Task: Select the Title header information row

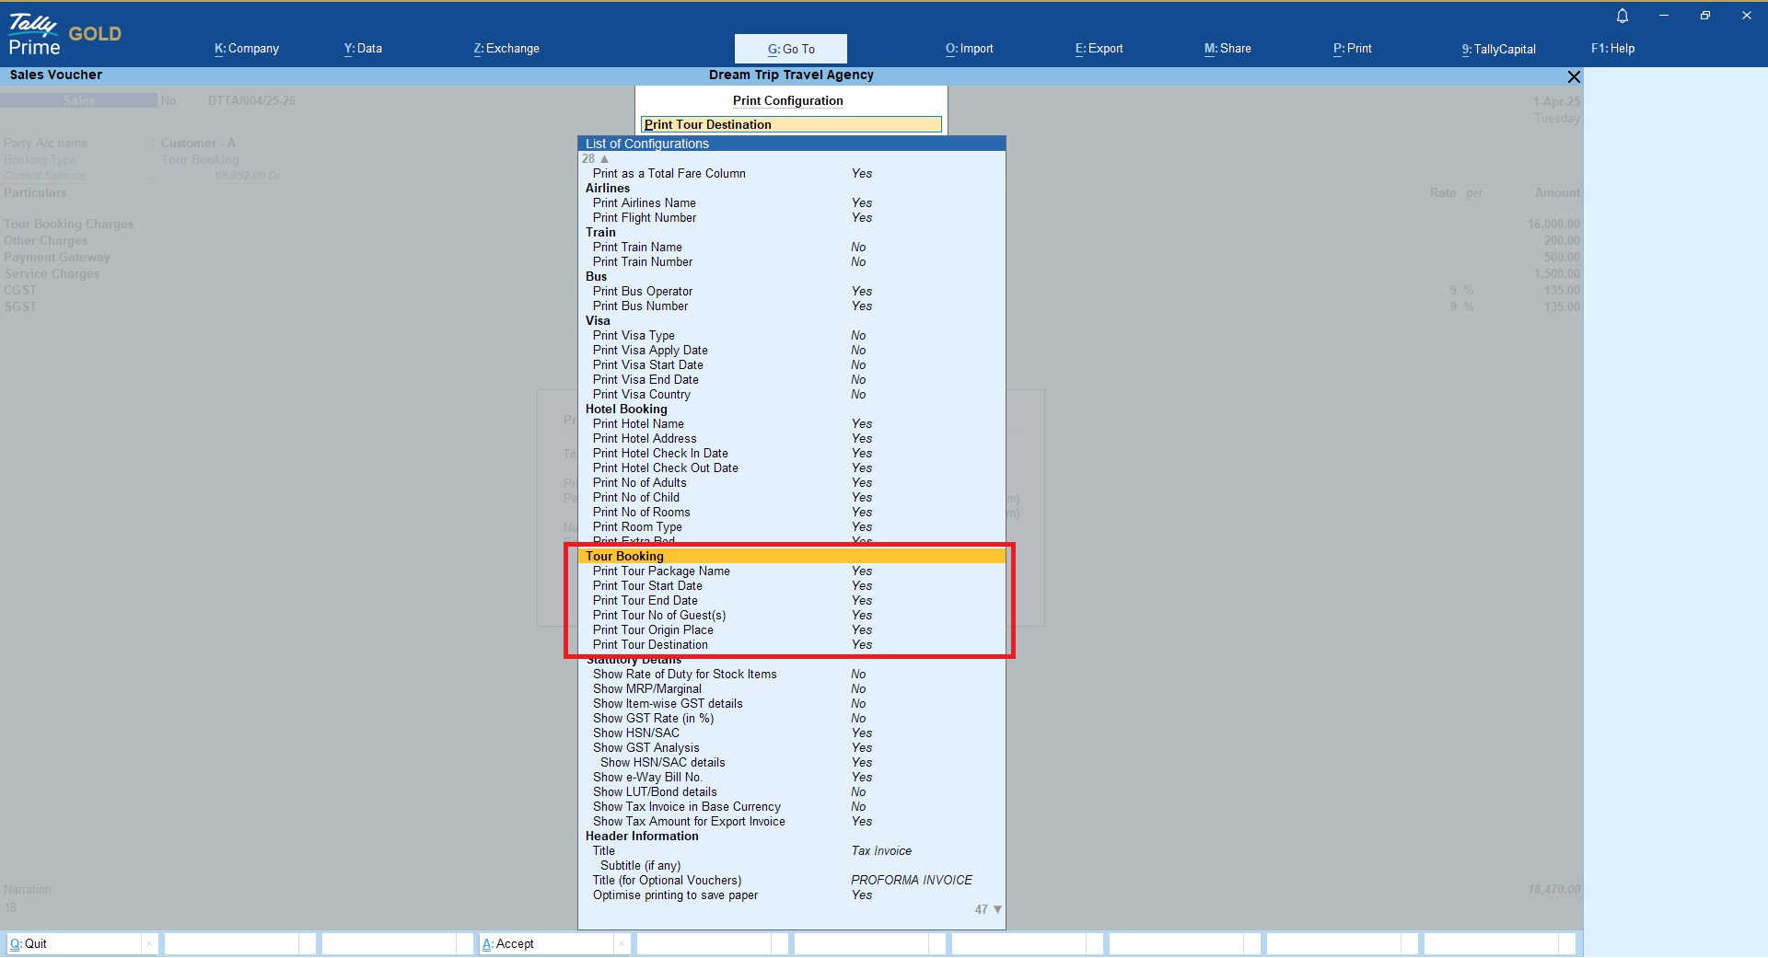Action: (x=604, y=851)
